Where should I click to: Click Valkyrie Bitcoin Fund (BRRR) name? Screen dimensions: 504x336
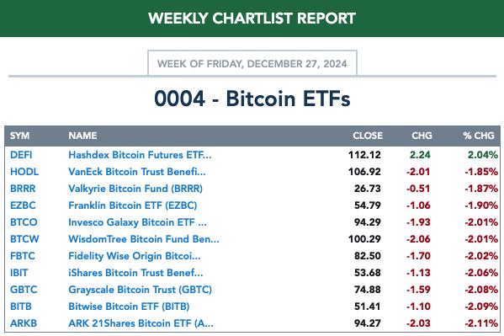(x=135, y=189)
